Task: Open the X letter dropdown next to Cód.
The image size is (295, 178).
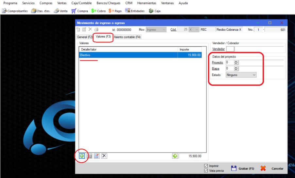Action: [194, 29]
